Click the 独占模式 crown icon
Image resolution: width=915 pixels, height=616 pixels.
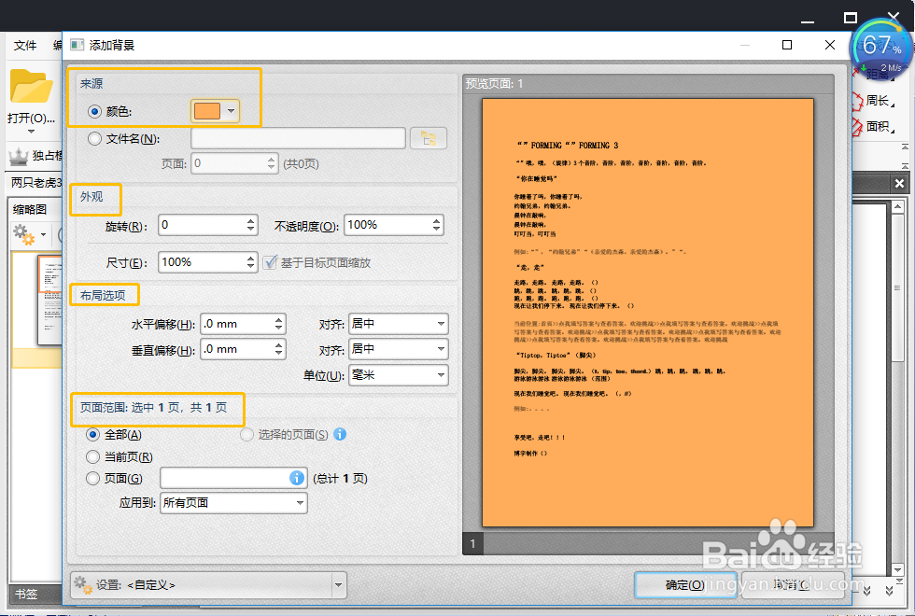pyautogui.click(x=19, y=156)
